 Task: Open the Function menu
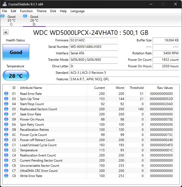[x=26, y=11]
